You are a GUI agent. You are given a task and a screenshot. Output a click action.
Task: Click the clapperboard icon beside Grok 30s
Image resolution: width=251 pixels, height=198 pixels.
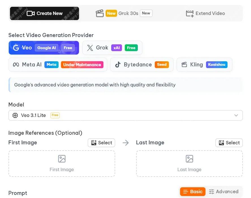pyautogui.click(x=100, y=13)
